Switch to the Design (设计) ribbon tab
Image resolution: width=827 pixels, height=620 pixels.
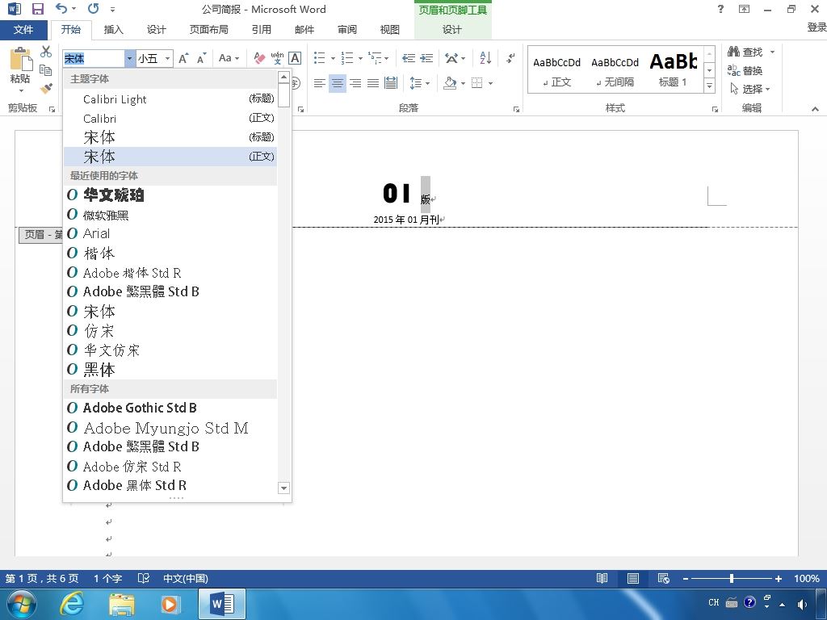(x=156, y=30)
